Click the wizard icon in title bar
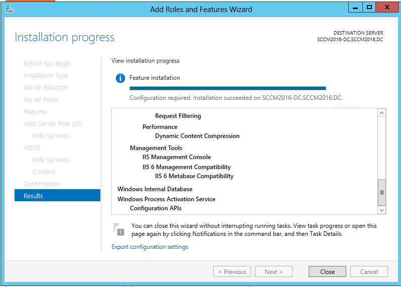Viewport: 401px width, 287px height. (x=9, y=9)
